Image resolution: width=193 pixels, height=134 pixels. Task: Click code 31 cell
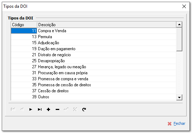pyautogui.click(x=24, y=73)
